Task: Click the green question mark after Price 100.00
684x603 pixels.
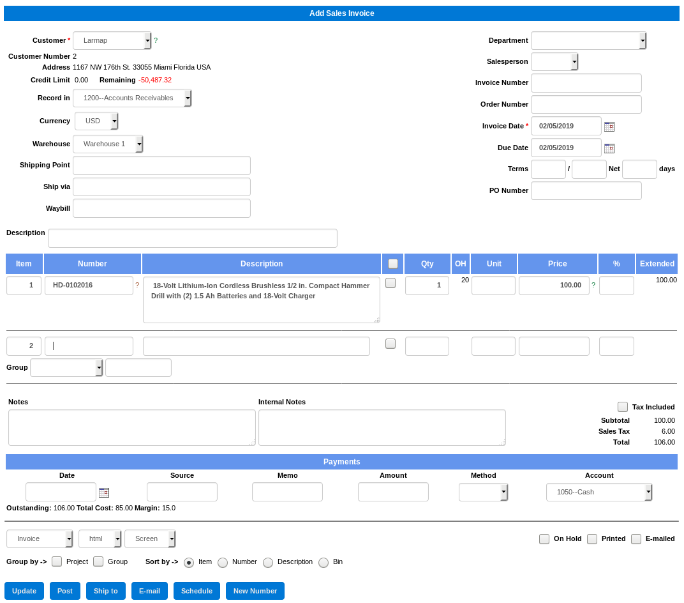Action: pyautogui.click(x=593, y=285)
